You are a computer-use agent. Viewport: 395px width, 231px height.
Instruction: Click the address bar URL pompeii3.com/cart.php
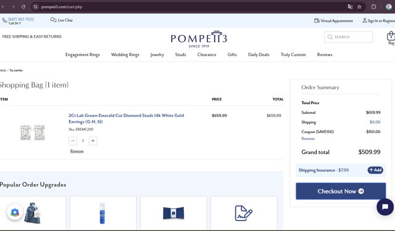(x=62, y=7)
